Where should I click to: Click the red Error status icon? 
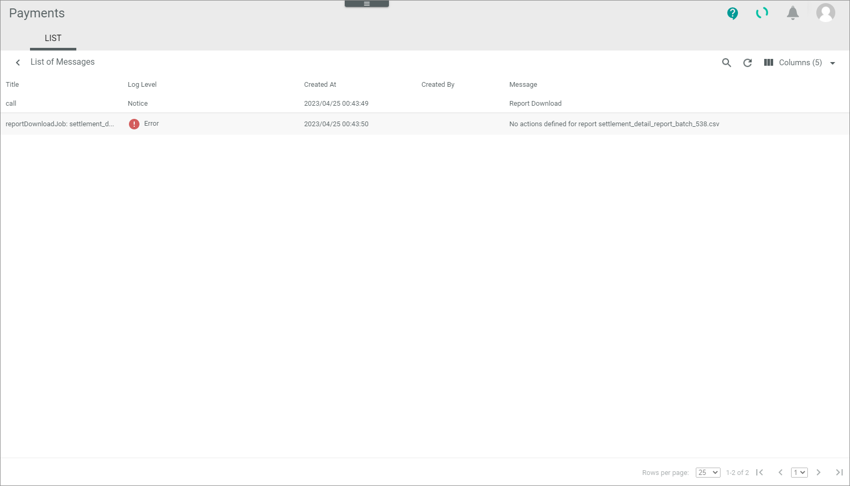point(134,124)
